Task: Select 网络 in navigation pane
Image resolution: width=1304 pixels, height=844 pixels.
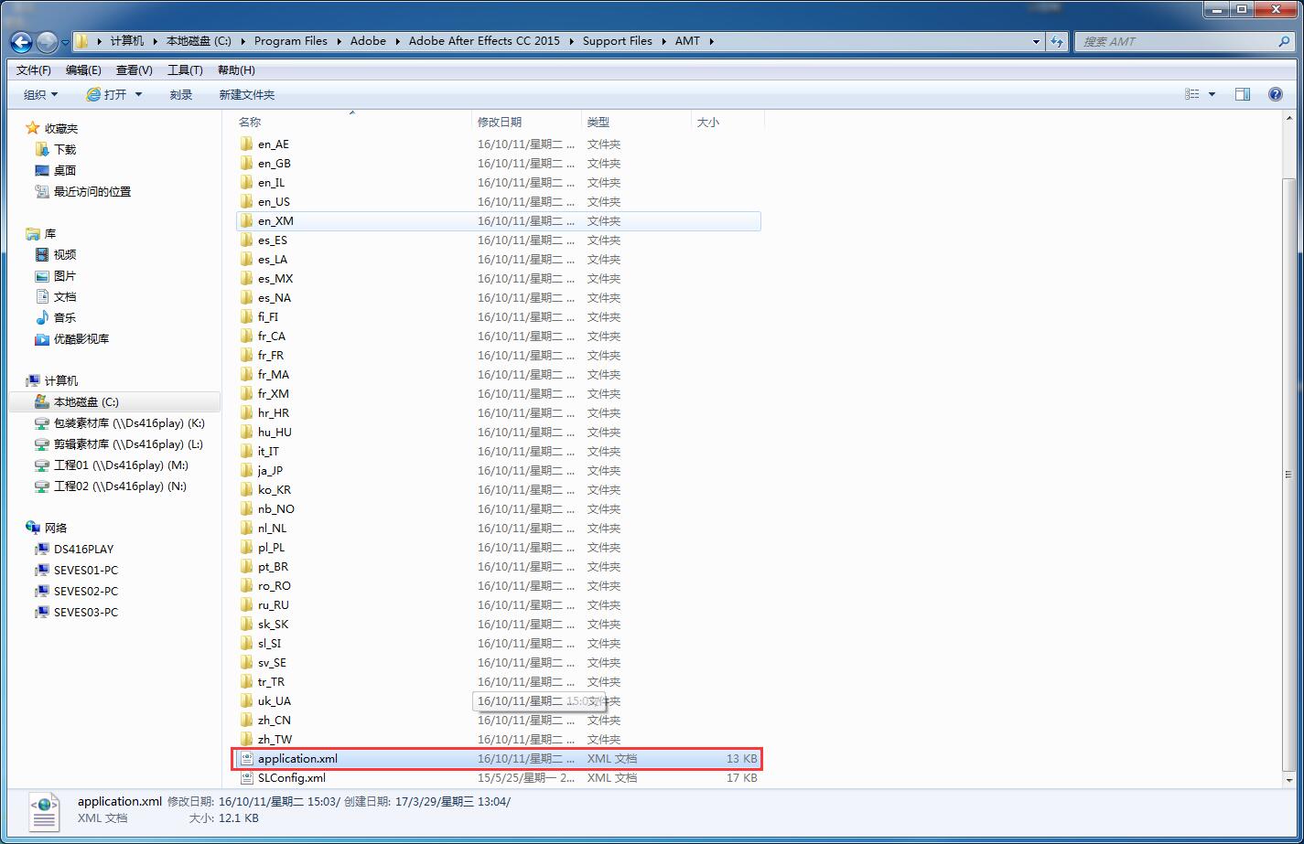Action: [x=47, y=528]
